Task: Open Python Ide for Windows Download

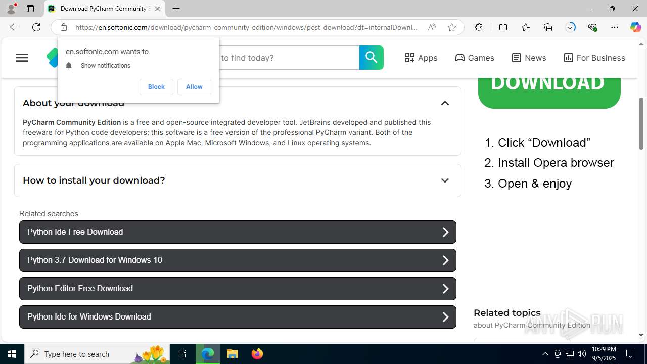Action: (x=238, y=317)
